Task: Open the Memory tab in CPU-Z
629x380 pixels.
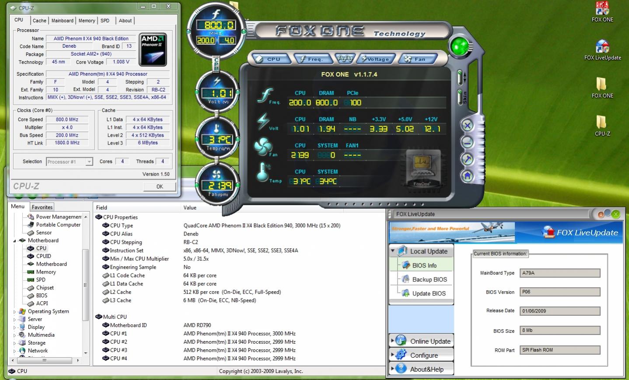Action: [x=87, y=21]
